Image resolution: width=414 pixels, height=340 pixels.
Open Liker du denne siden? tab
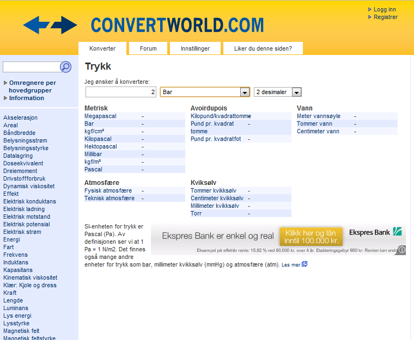point(263,48)
